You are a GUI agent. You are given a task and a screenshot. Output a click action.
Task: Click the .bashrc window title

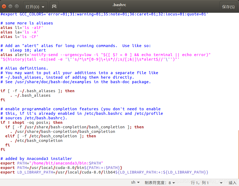(x=119, y=5)
